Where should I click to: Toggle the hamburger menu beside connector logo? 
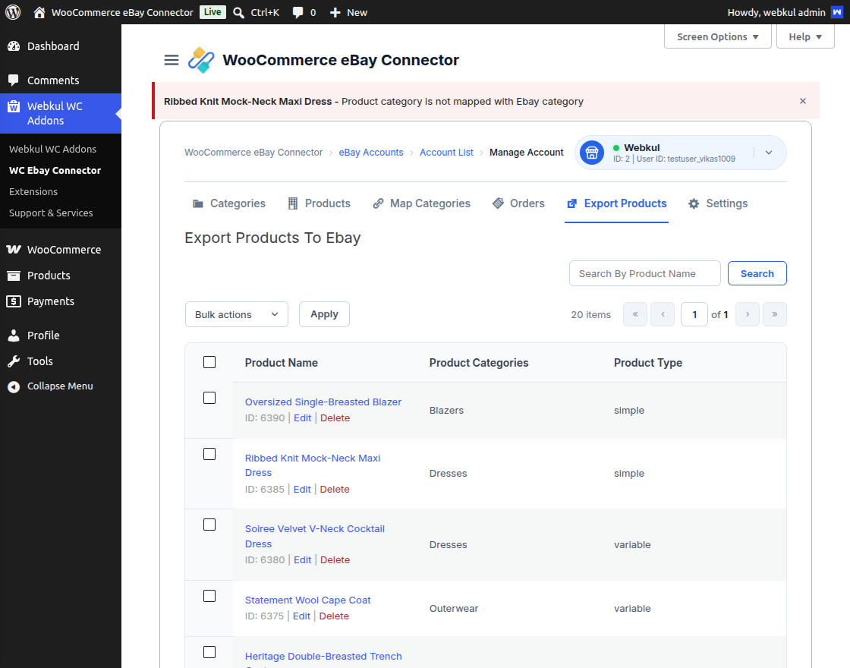172,60
